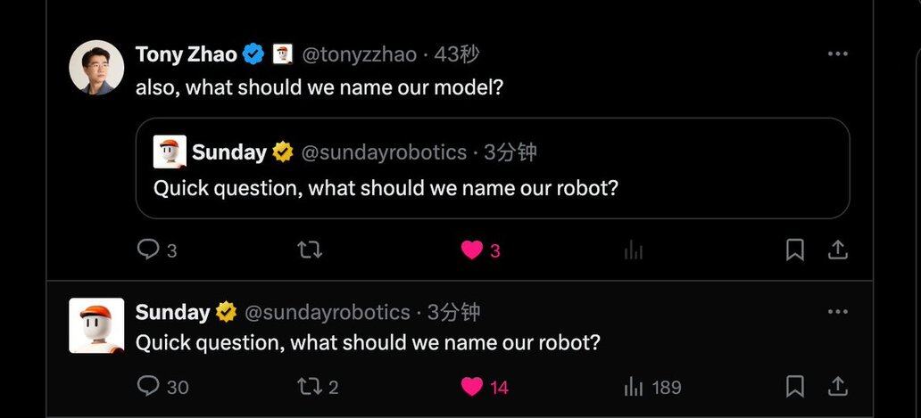Bookmark Tony Zhao's tweet
Image resolution: width=921 pixels, height=418 pixels.
tap(794, 250)
